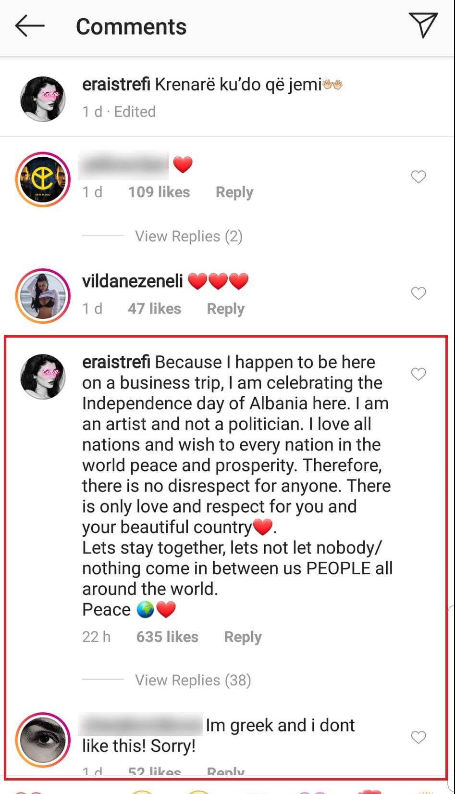Reply to vildanezeneli's comment
The image size is (455, 794).
pos(225,309)
